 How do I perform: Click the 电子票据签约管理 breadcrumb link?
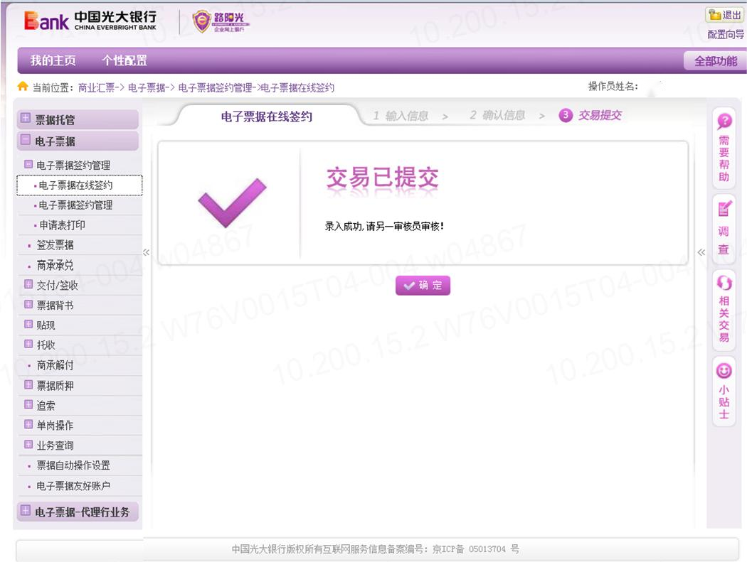(x=216, y=87)
